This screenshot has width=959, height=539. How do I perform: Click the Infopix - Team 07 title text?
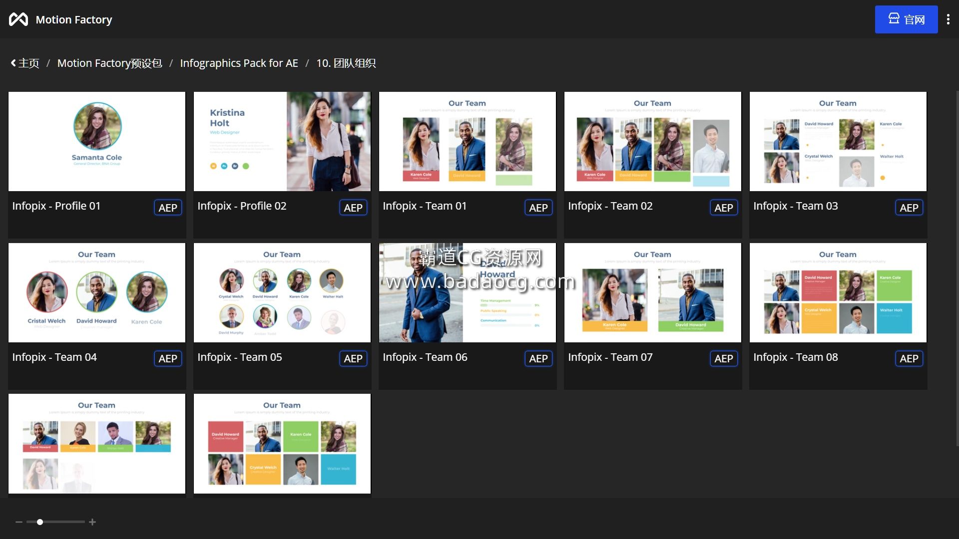[610, 357]
